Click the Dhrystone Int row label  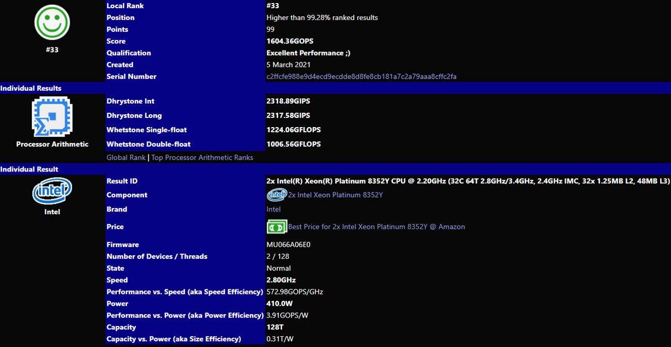(x=131, y=101)
